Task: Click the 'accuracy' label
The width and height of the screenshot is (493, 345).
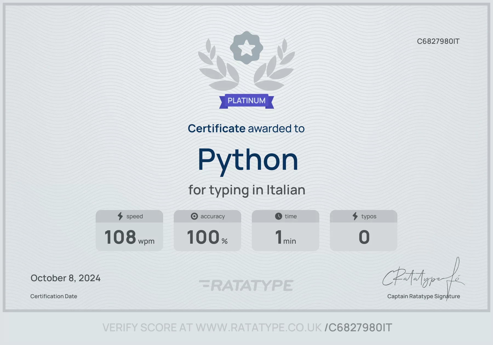Action: [x=213, y=216]
